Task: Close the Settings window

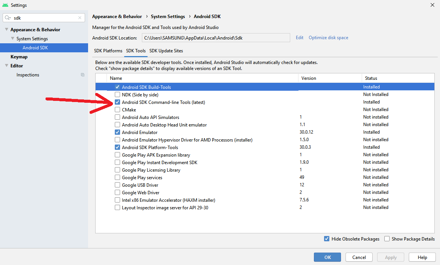Action: pyautogui.click(x=432, y=5)
